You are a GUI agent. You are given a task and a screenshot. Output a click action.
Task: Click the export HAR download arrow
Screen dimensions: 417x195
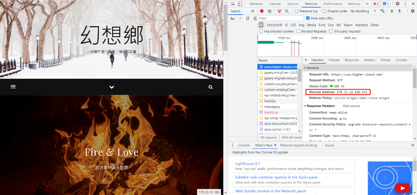(399, 11)
